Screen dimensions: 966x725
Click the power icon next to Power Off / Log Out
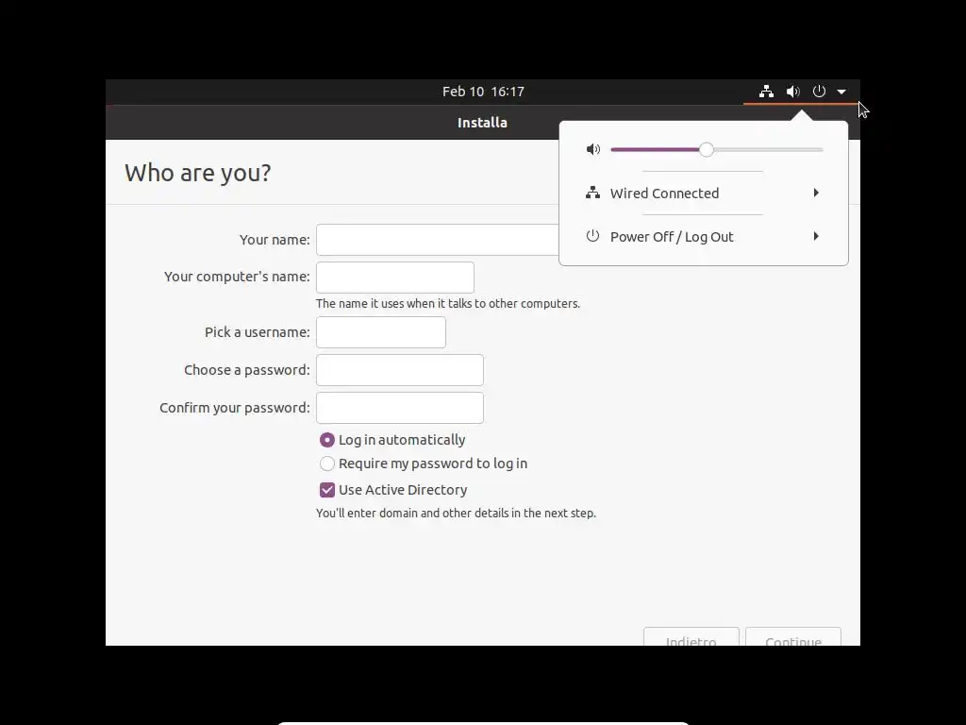tap(592, 236)
